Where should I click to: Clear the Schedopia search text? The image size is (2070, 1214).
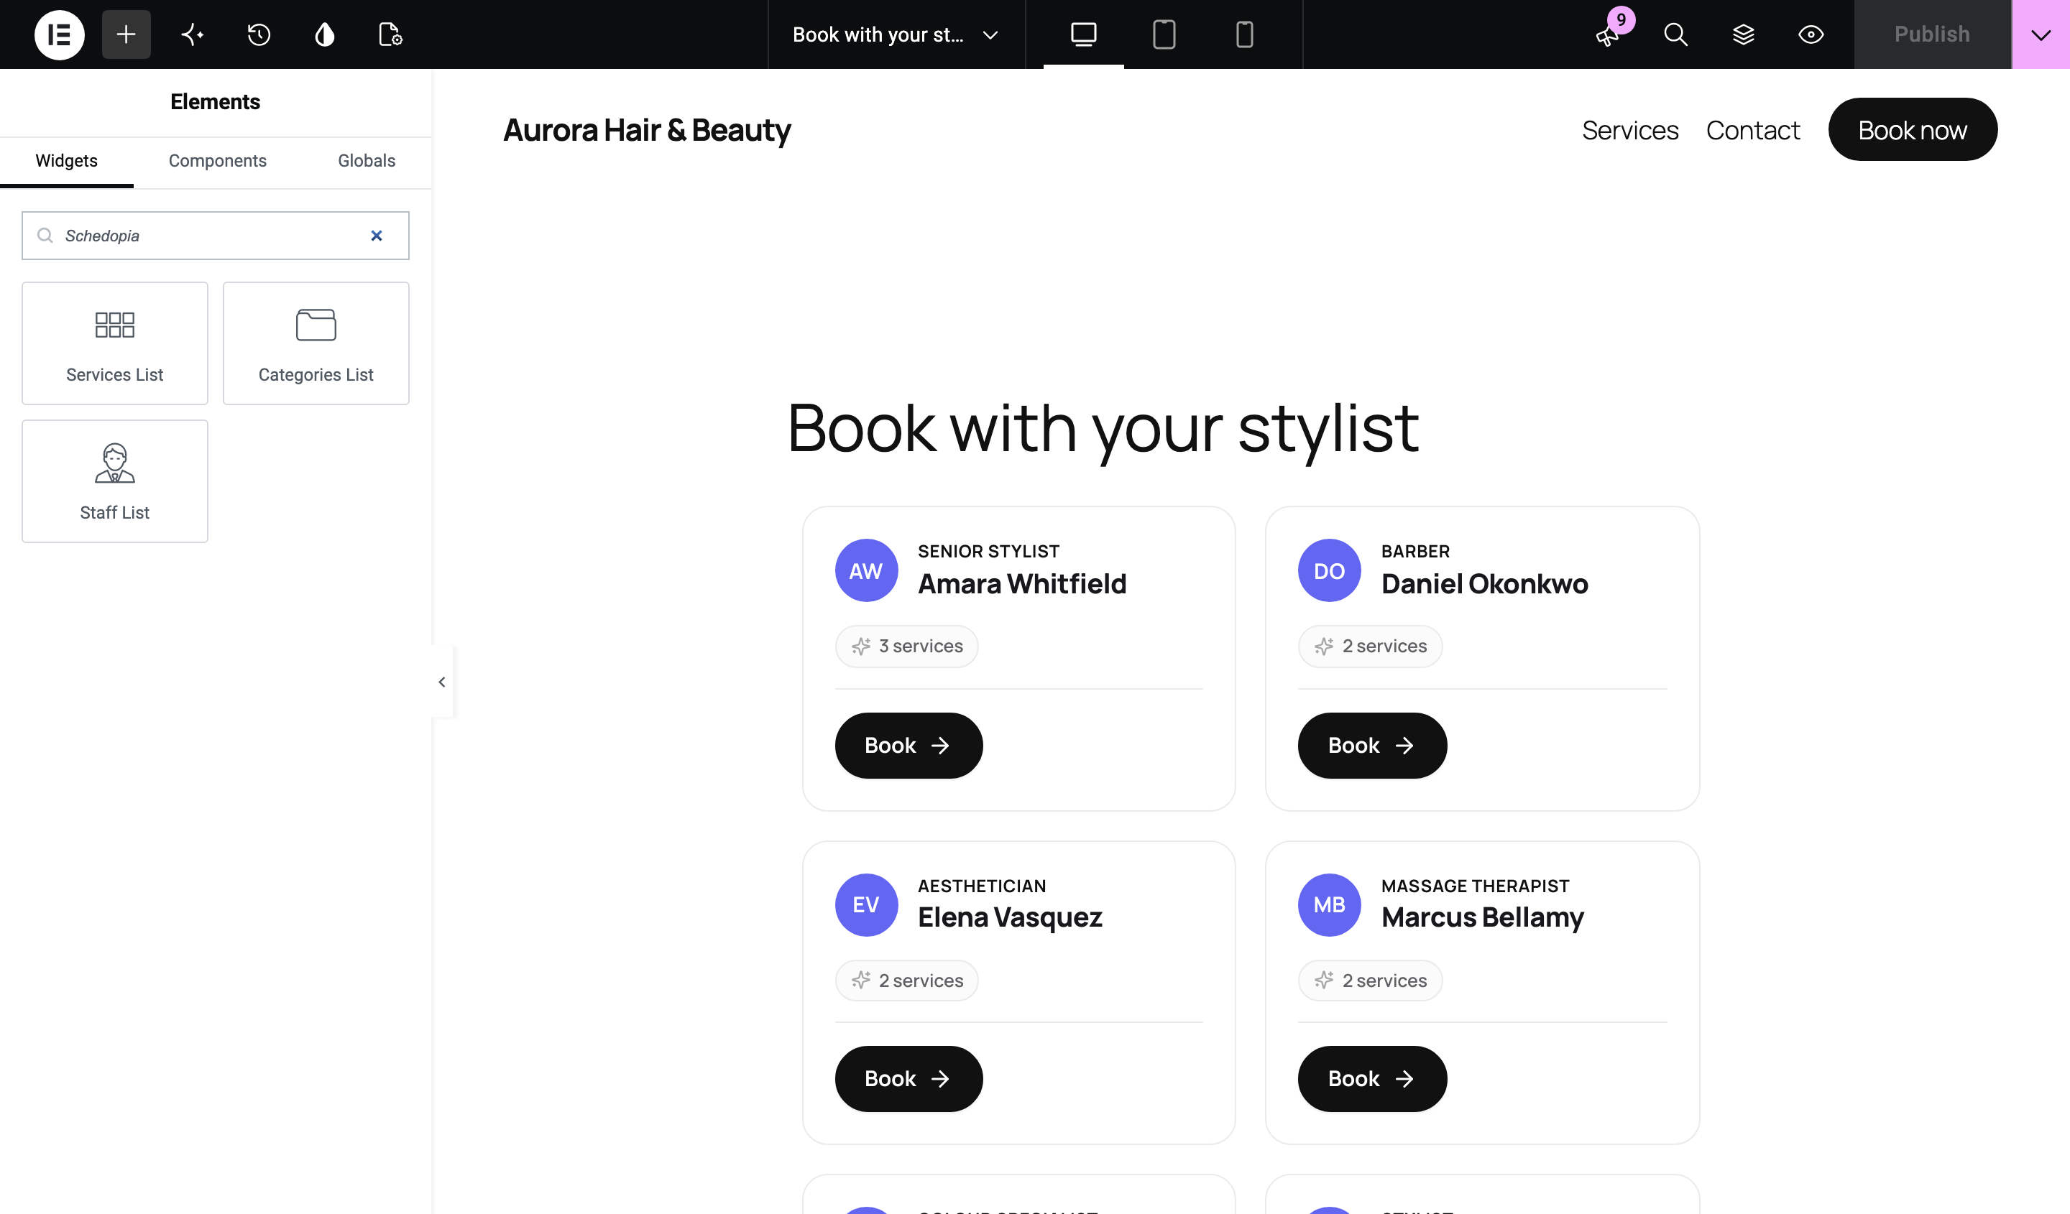click(376, 236)
